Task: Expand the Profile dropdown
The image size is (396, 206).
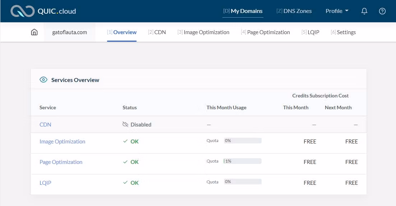Action: pyautogui.click(x=337, y=11)
